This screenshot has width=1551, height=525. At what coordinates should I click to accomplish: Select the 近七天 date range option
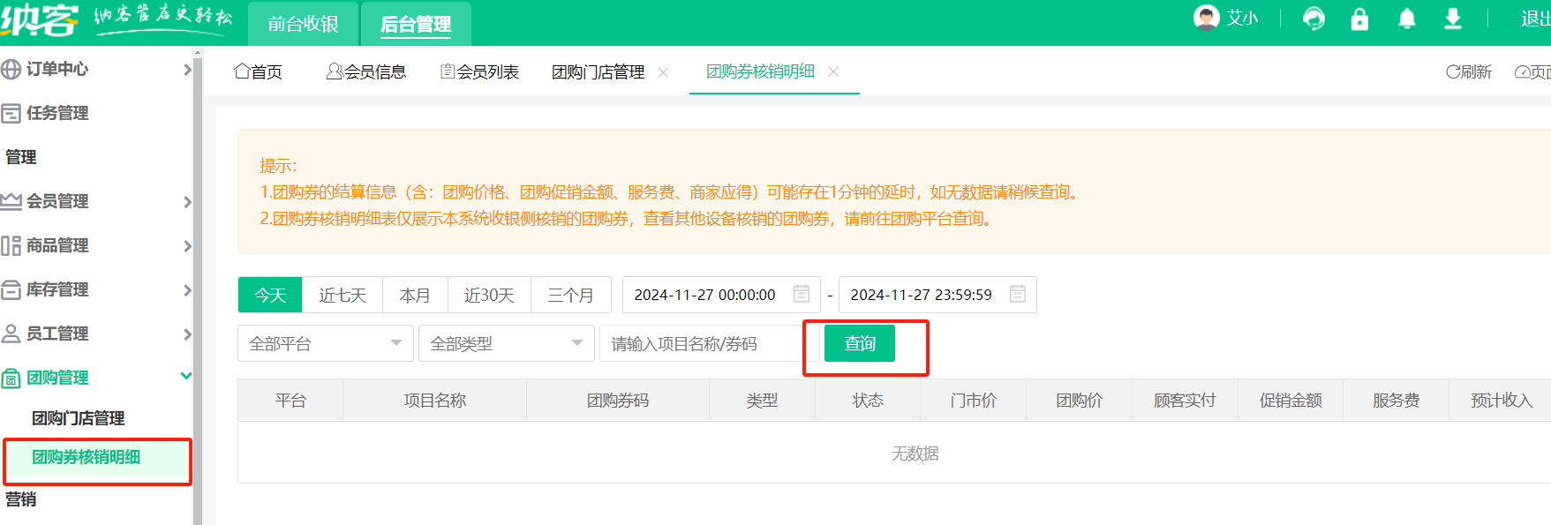343,295
